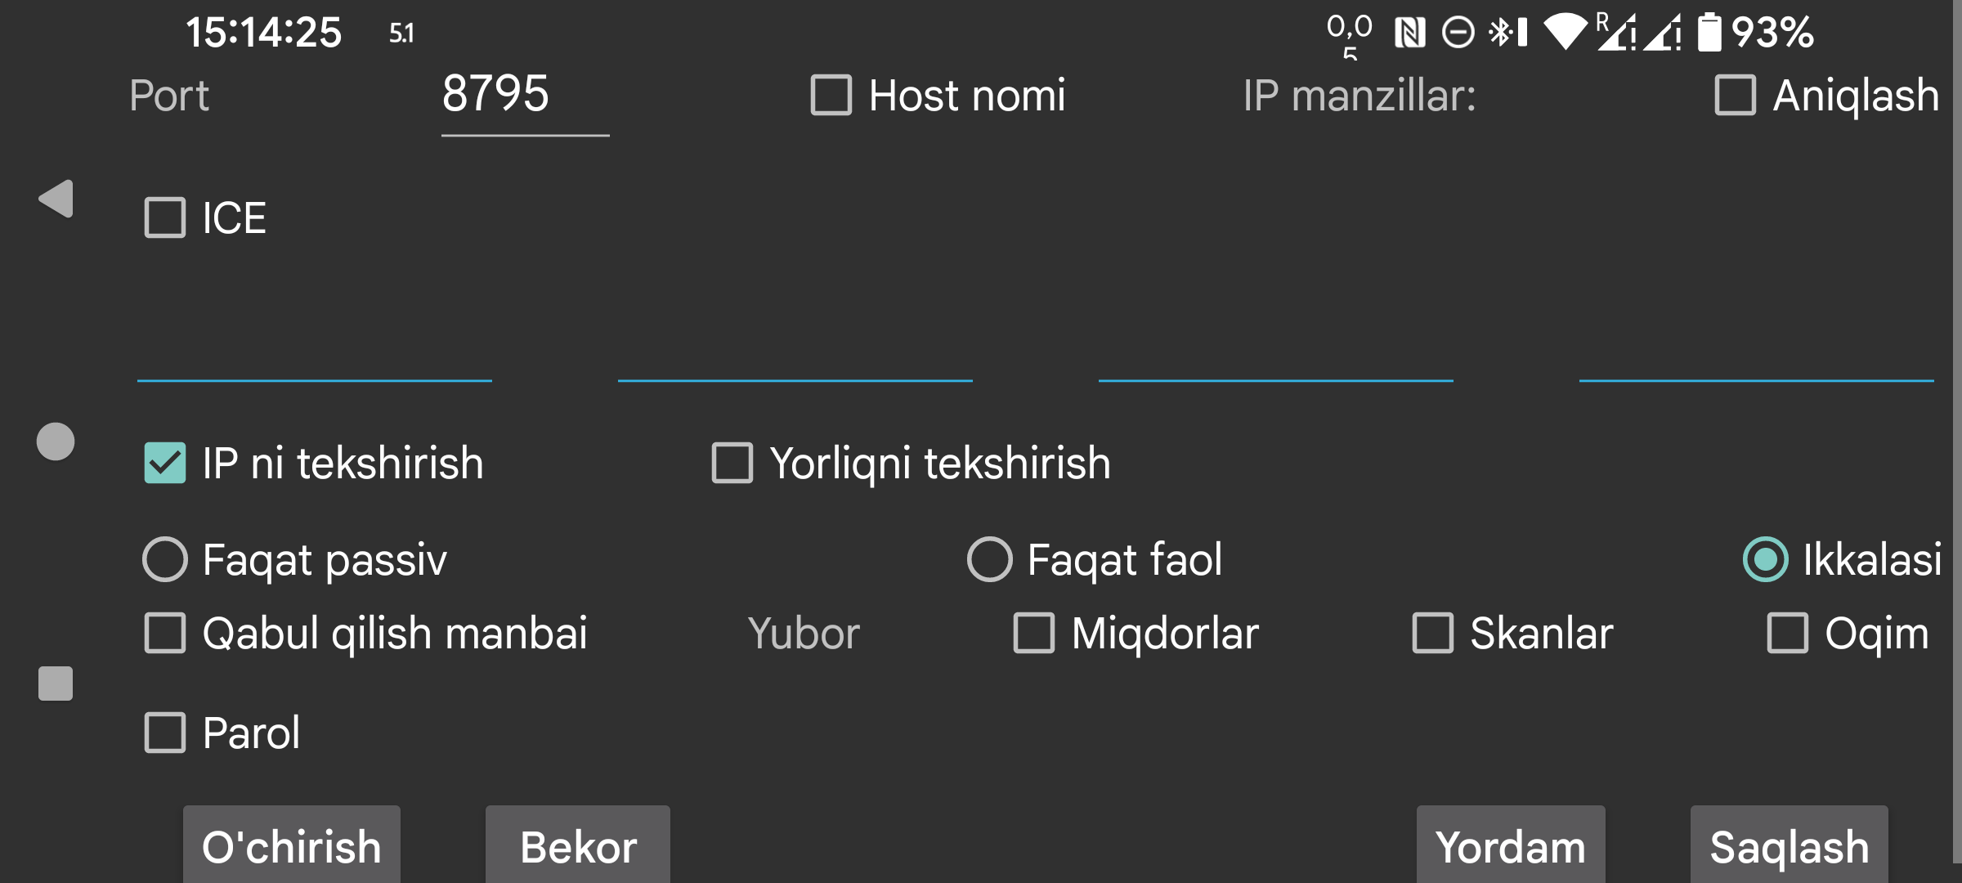Toggle the ICE checkbox

pyautogui.click(x=164, y=217)
